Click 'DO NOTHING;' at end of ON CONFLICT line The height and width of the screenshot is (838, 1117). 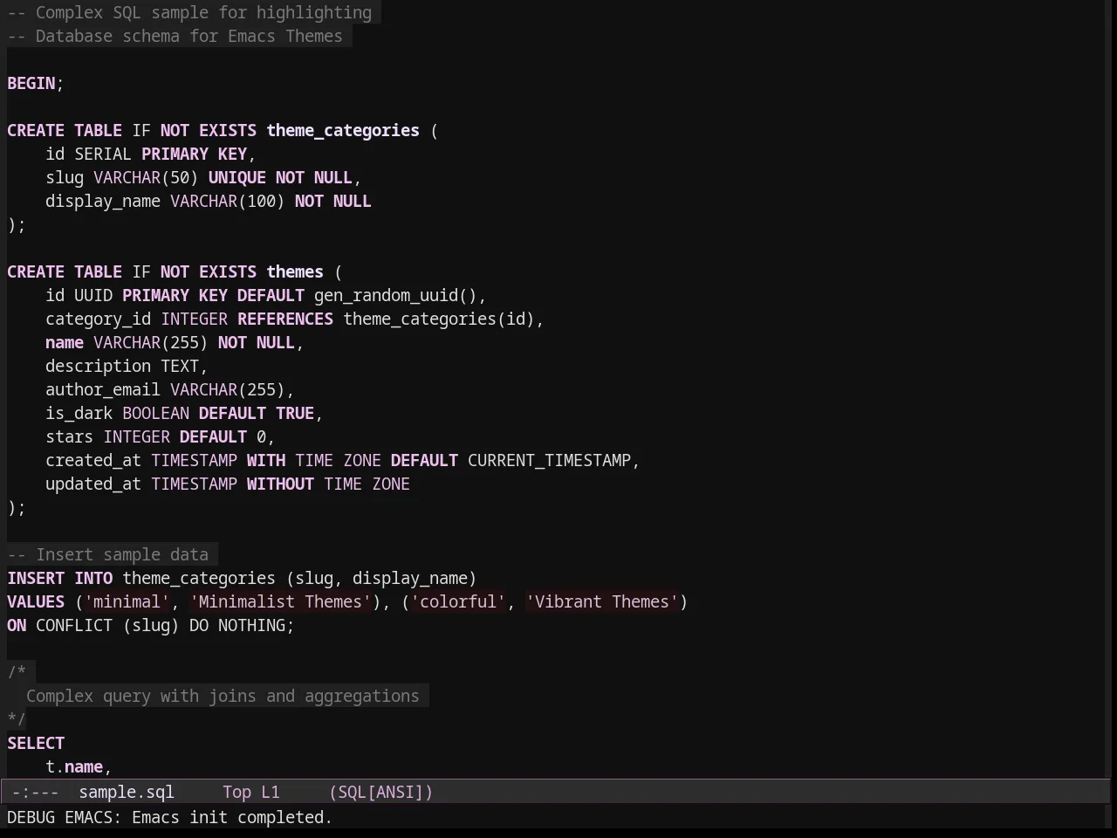pyautogui.click(x=243, y=626)
